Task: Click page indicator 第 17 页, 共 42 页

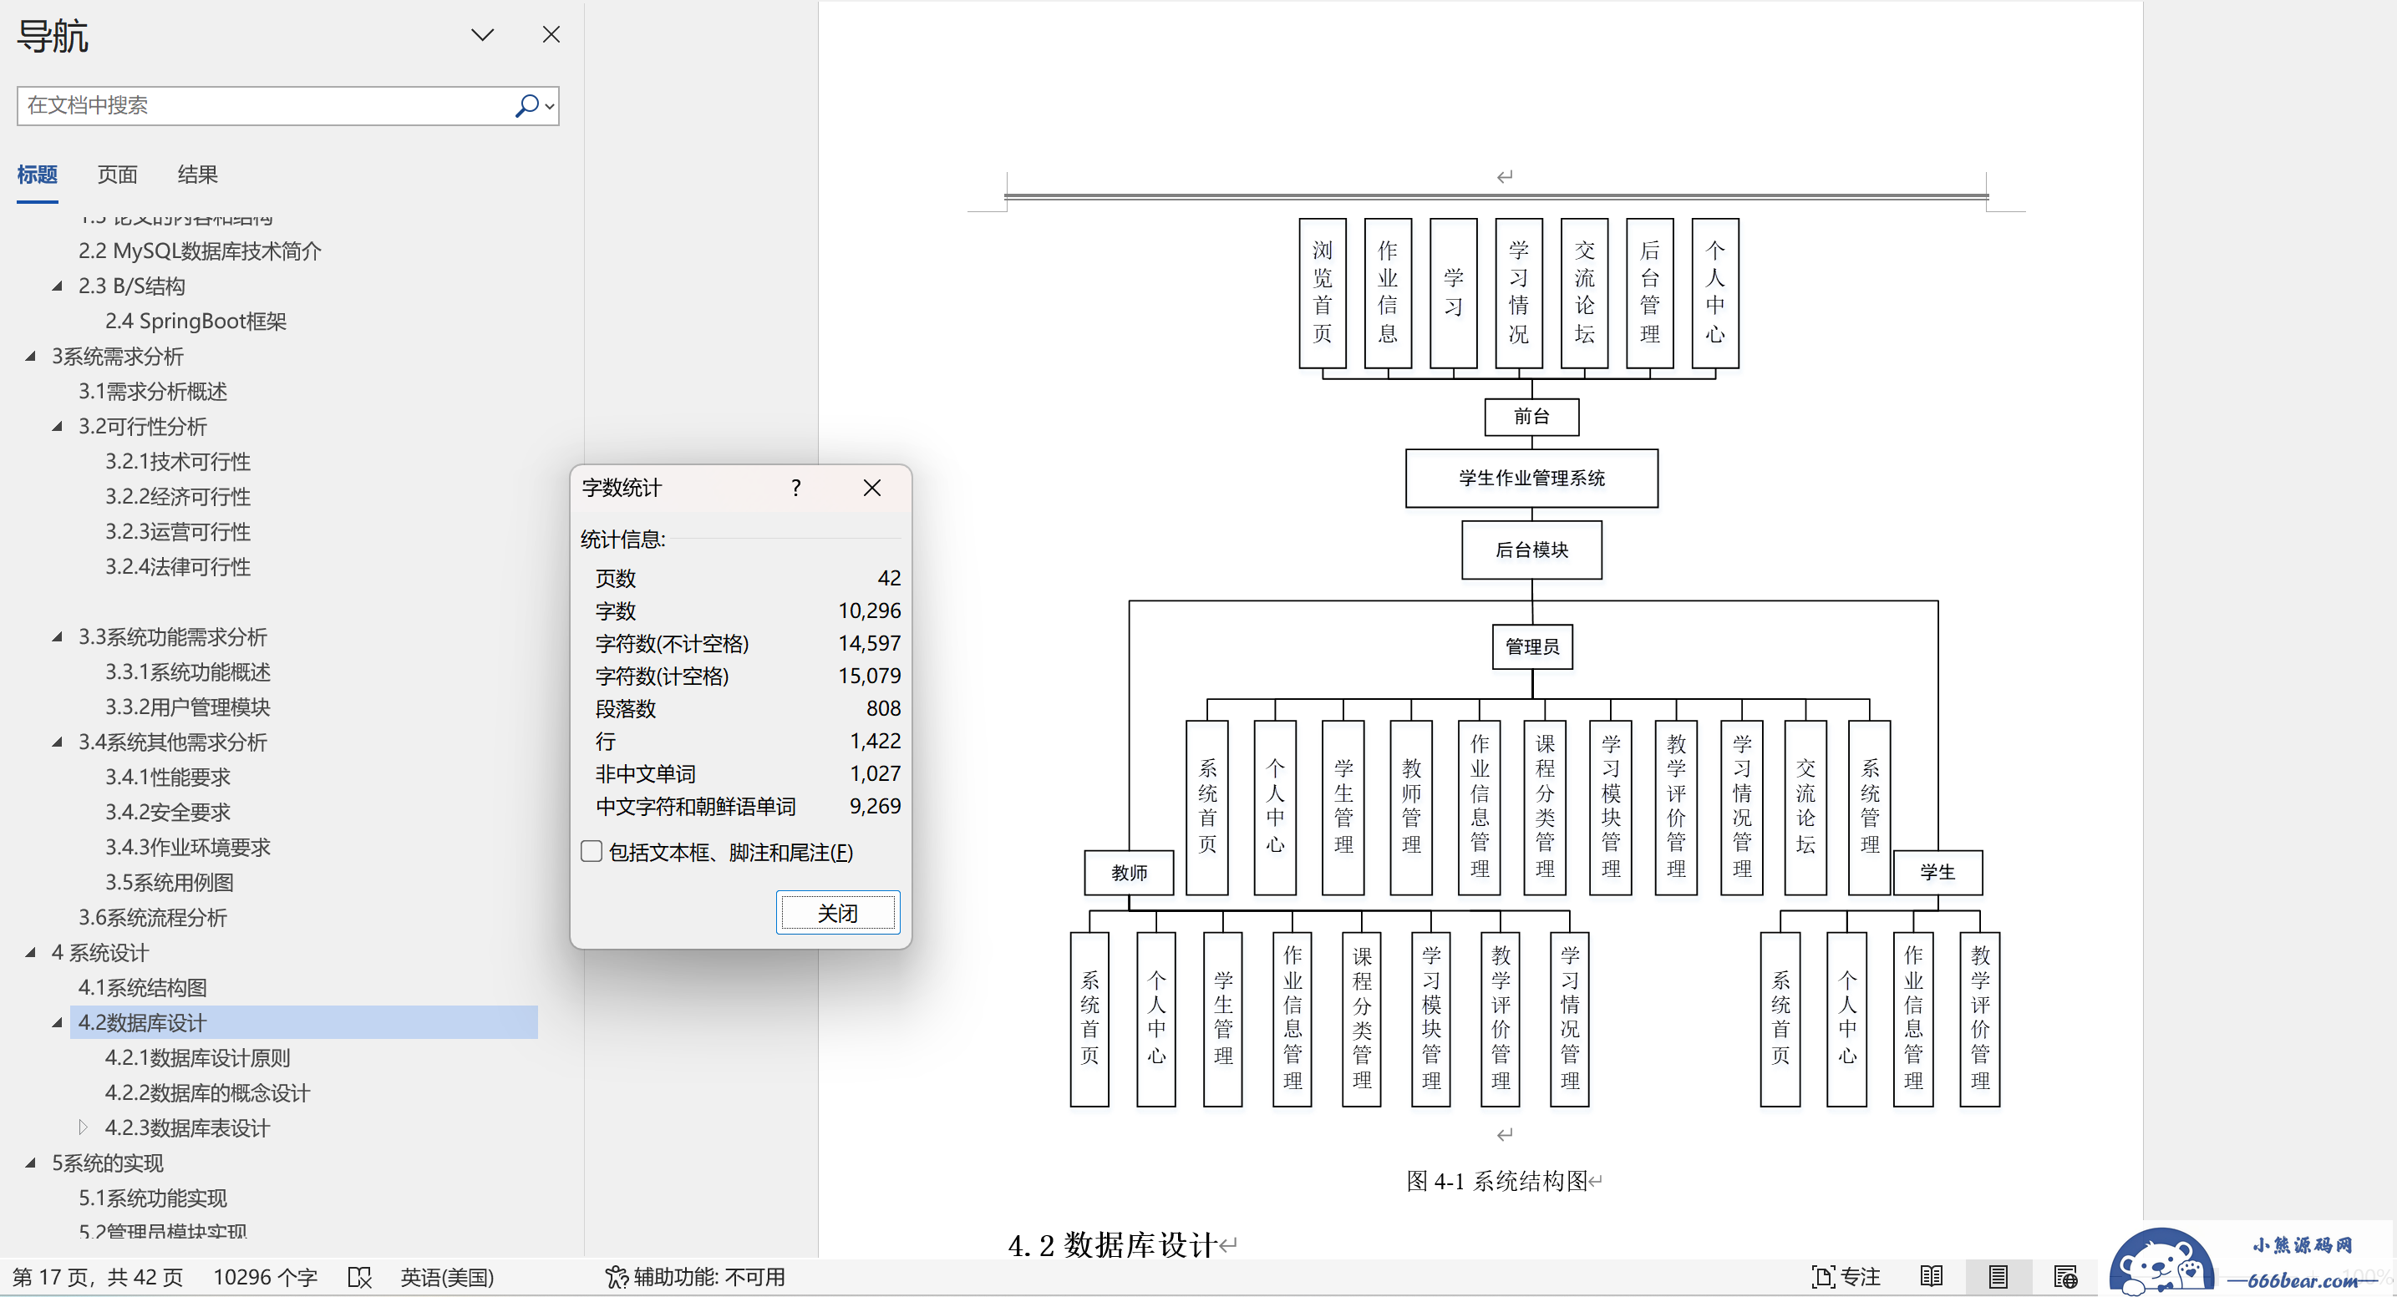Action: (x=98, y=1278)
